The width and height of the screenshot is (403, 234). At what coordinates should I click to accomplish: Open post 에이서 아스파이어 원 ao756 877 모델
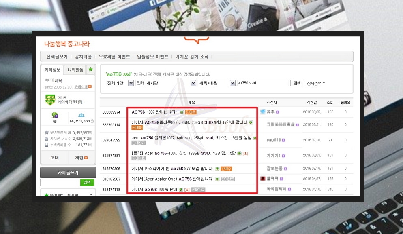tap(172, 169)
